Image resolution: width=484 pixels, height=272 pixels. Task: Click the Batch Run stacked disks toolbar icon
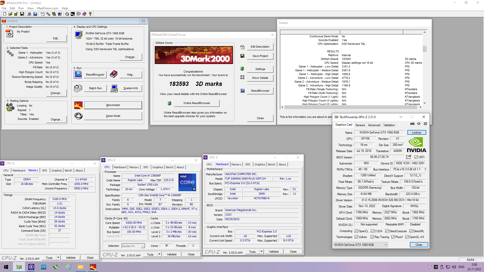(x=79, y=14)
